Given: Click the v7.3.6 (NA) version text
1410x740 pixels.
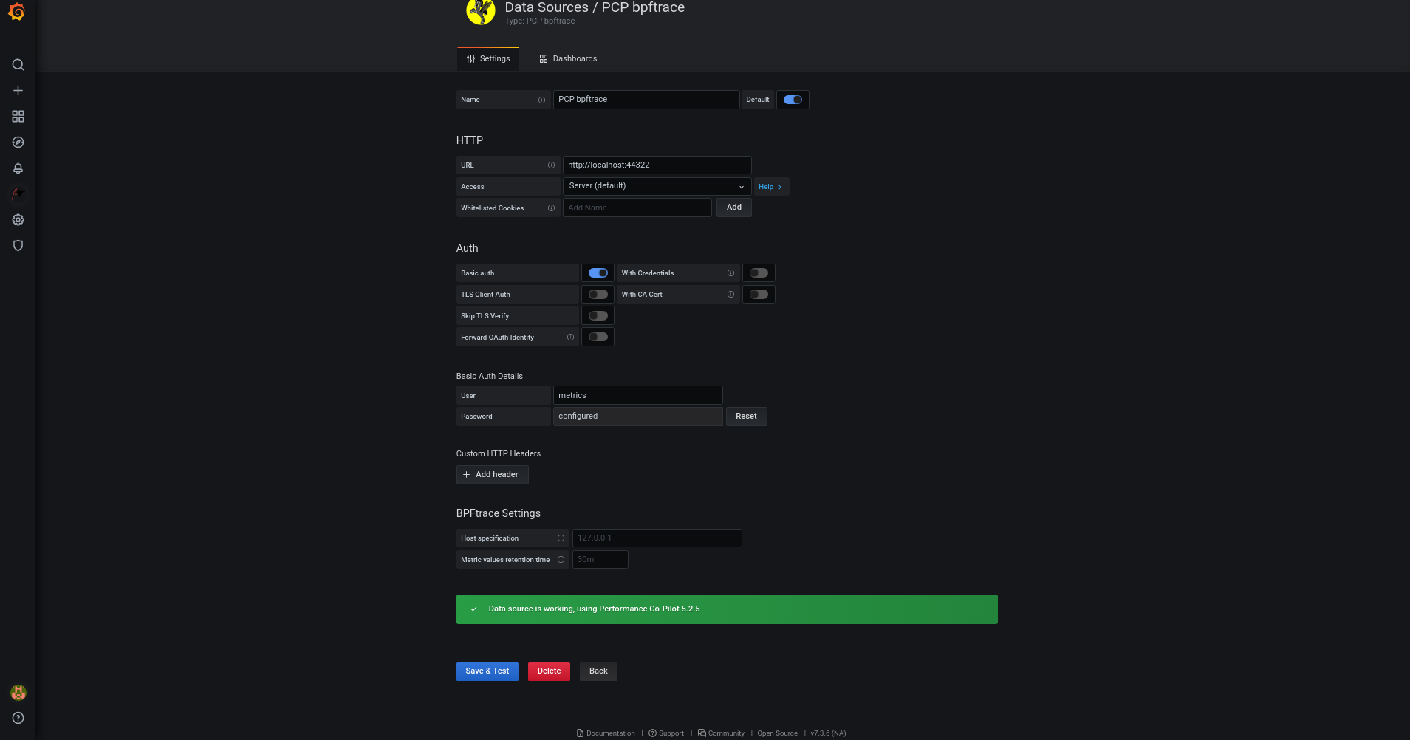Looking at the screenshot, I should pos(828,733).
